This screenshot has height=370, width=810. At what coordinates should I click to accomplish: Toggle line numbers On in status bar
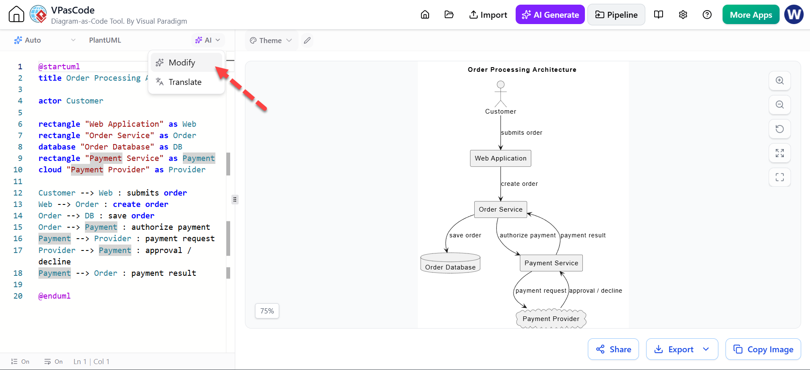tap(20, 362)
